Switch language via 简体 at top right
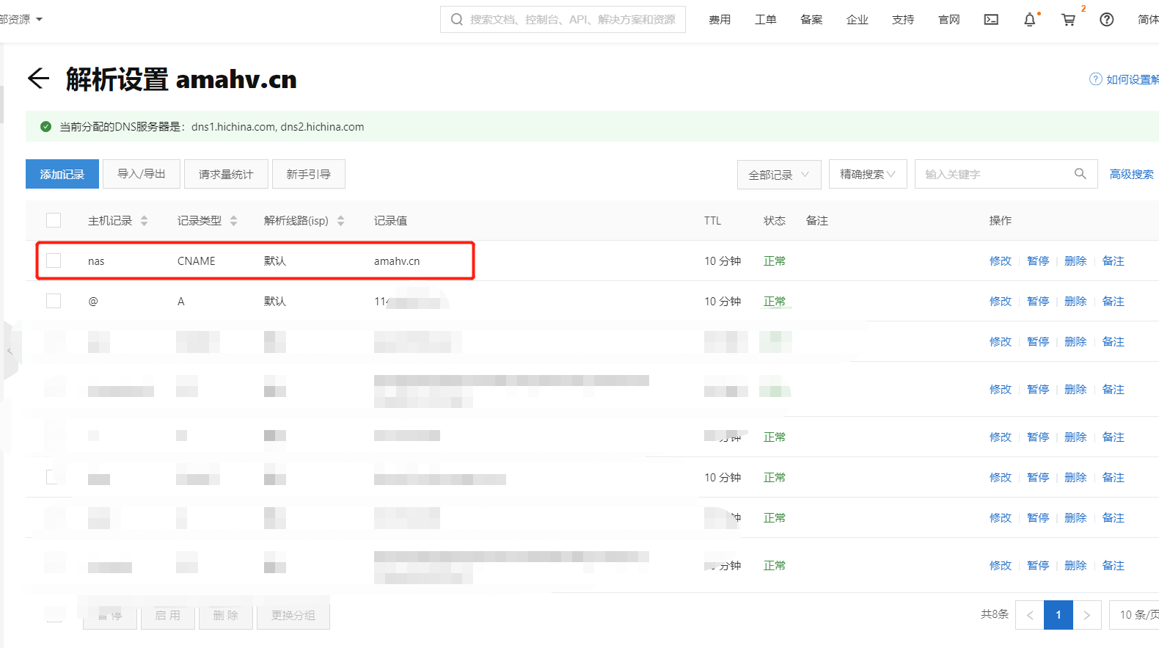1159x648 pixels. click(1148, 20)
